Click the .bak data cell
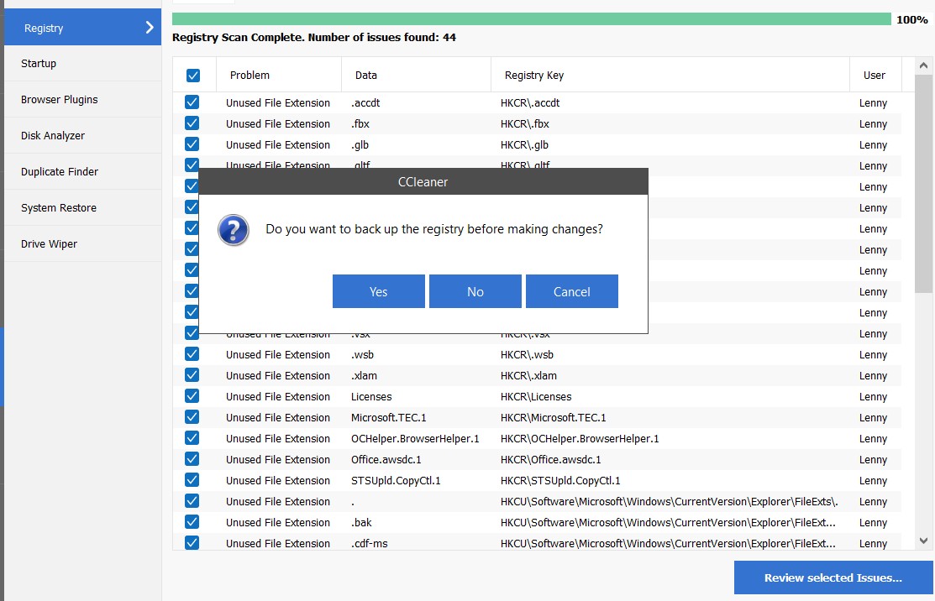The width and height of the screenshot is (935, 601). (x=361, y=522)
